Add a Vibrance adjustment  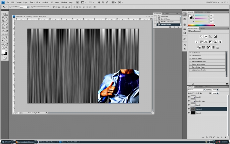click(x=197, y=42)
